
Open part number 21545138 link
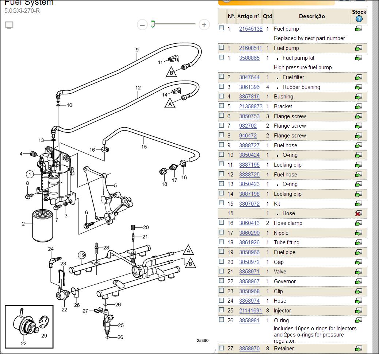click(250, 29)
